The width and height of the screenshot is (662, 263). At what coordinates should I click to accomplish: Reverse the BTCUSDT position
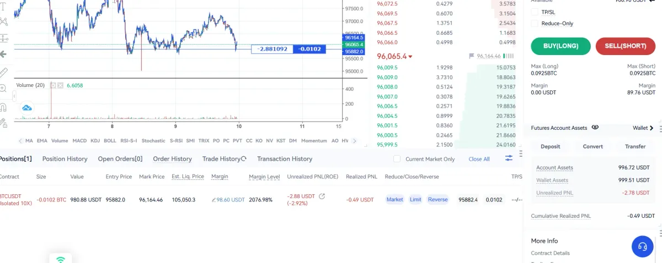(437, 199)
